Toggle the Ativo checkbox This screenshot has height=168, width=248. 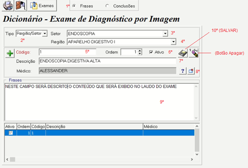coord(151,52)
